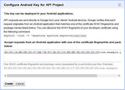
Task: Click the blank second line of fingerprint box
Action: [62, 58]
